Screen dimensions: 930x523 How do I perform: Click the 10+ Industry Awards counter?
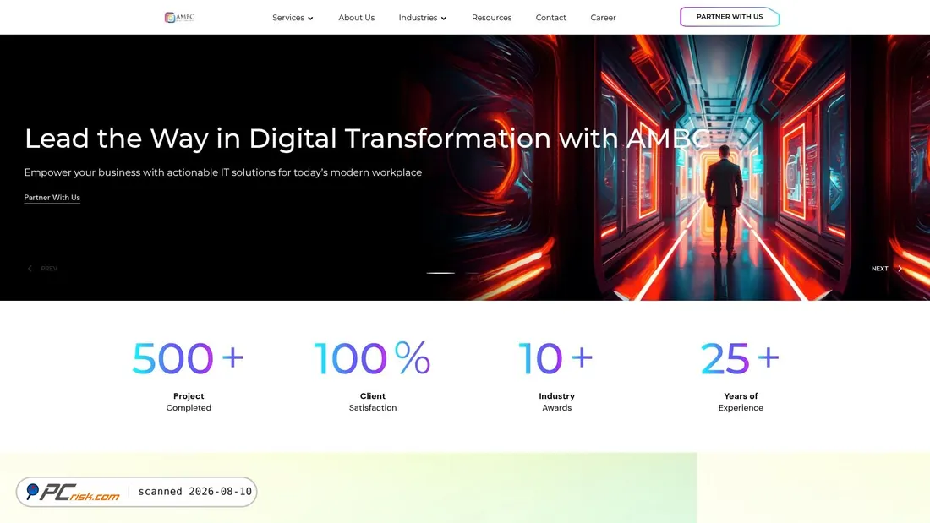coord(556,375)
